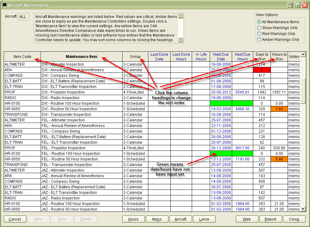Click the table scroll-down arrow
This screenshot has width=310, height=227.
click(303, 209)
